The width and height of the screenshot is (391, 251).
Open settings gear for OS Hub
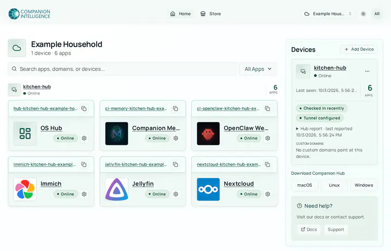(x=84, y=138)
